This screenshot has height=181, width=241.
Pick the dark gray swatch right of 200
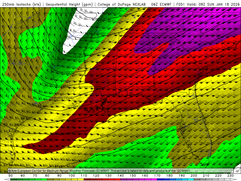click(197, 179)
